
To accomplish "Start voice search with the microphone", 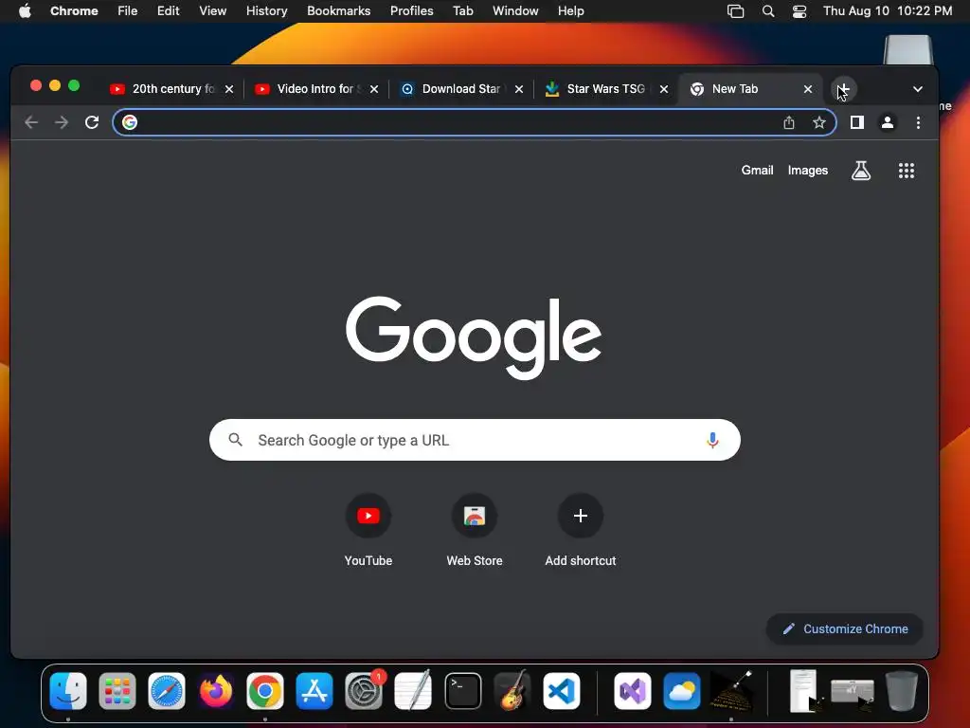I will click(712, 440).
